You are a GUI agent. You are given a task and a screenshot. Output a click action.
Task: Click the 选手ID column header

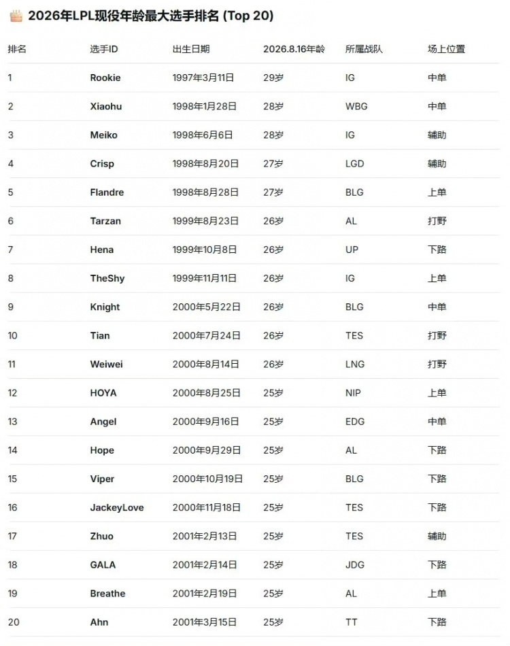[x=104, y=49]
